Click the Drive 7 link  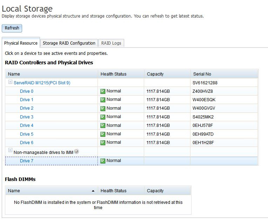click(x=27, y=161)
